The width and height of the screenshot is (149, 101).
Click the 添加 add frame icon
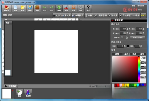[x=19, y=93]
